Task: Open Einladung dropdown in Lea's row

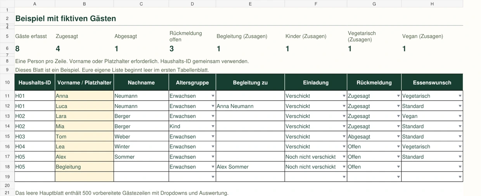Action: pos(344,146)
